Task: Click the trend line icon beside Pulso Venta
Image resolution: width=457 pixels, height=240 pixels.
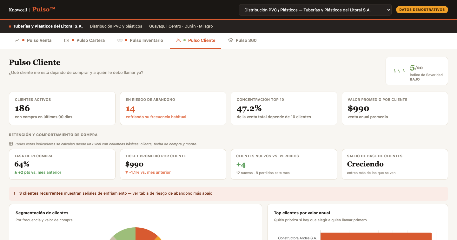Action: point(17,40)
